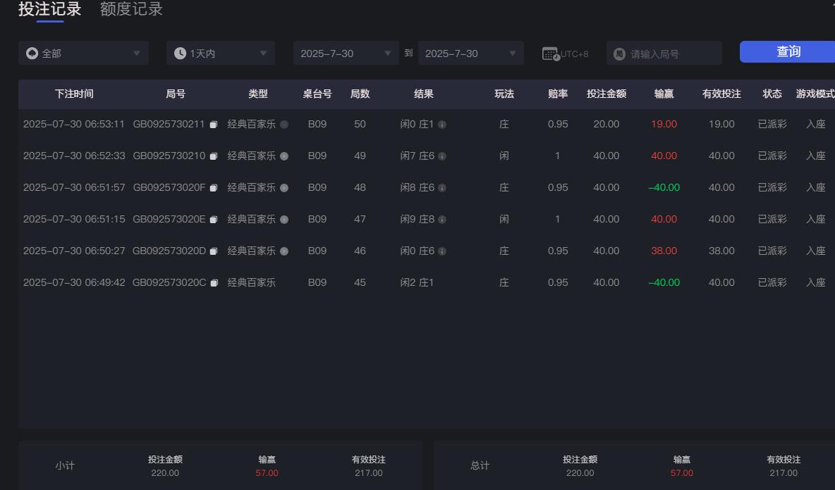Screen dimensions: 835x490
Task: Expand the 1天内 time range dropdown
Action: (x=220, y=53)
